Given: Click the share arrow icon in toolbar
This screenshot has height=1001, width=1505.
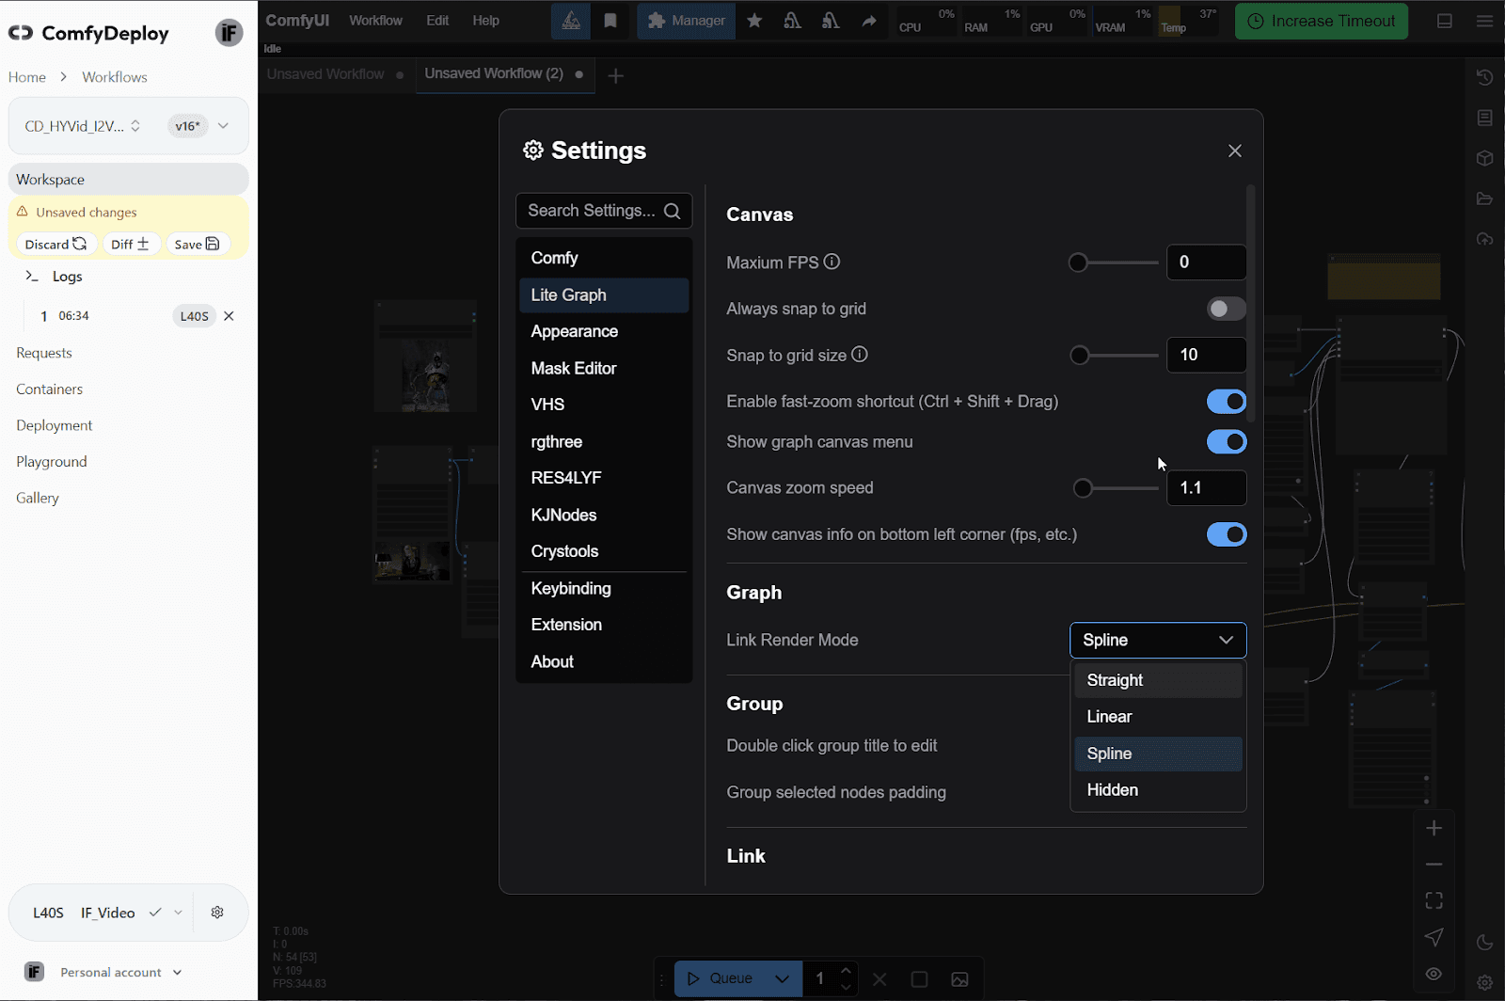Looking at the screenshot, I should (x=869, y=21).
